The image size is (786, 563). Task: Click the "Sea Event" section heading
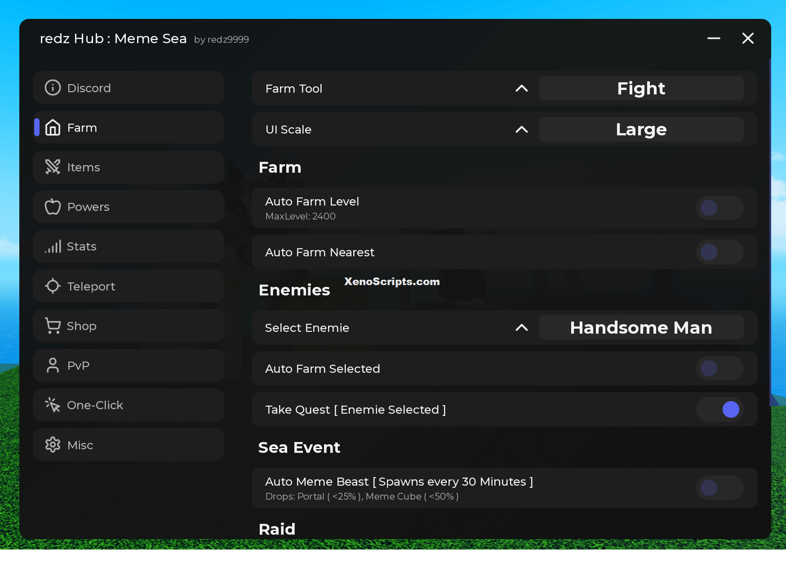[x=299, y=447]
